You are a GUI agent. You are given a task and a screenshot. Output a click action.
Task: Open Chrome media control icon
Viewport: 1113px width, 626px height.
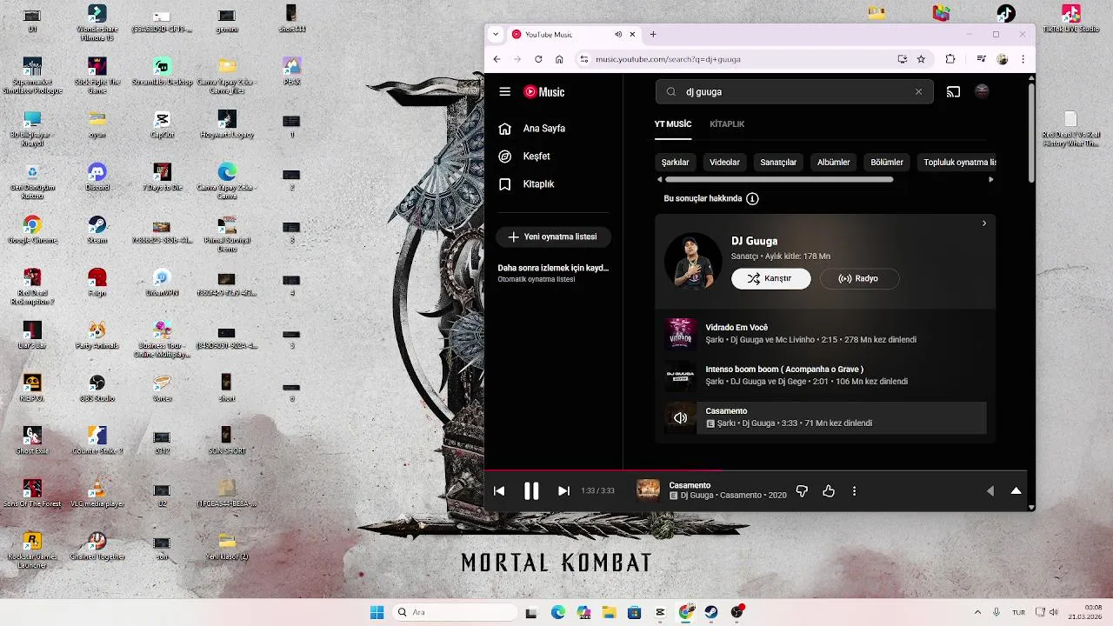pyautogui.click(x=981, y=59)
